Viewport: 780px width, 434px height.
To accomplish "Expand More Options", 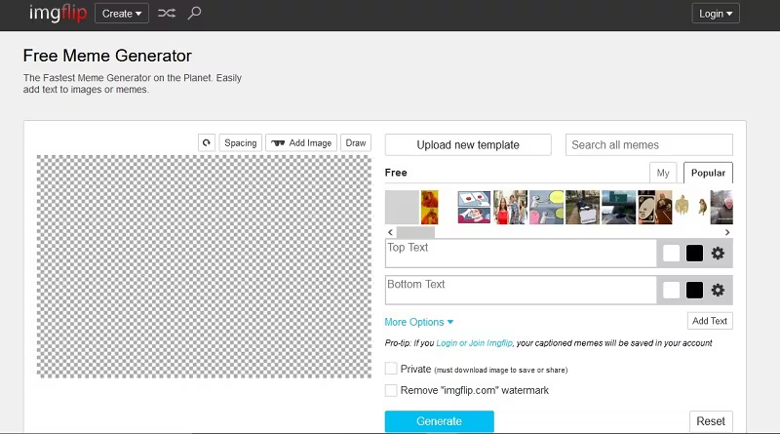I will [x=419, y=322].
